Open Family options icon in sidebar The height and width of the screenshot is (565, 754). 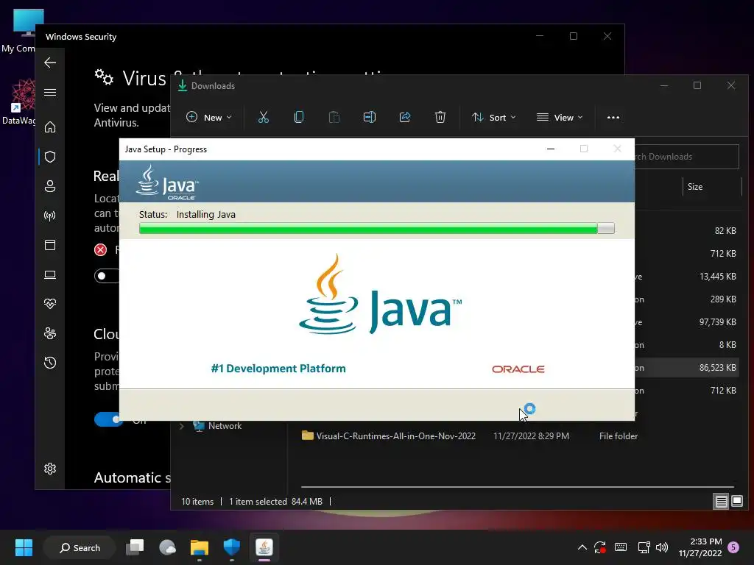pyautogui.click(x=50, y=333)
